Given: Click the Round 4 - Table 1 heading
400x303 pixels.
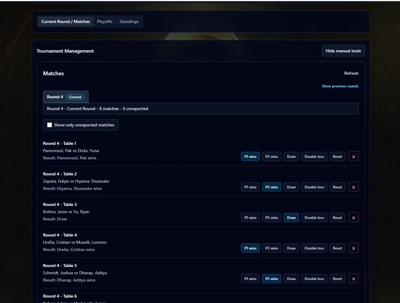Looking at the screenshot, I should [x=60, y=143].
